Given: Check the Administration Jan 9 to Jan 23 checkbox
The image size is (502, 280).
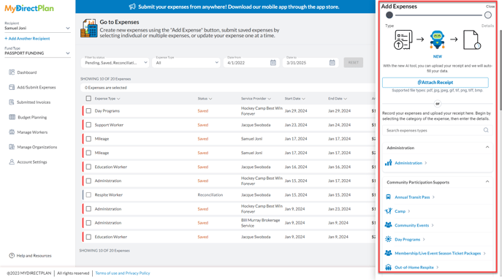Looking at the screenshot, I should (x=88, y=208).
